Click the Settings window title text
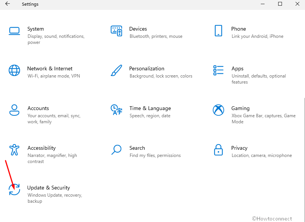 (x=30, y=4)
